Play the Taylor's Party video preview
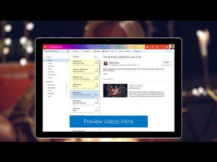217x162 pixels. (115, 91)
